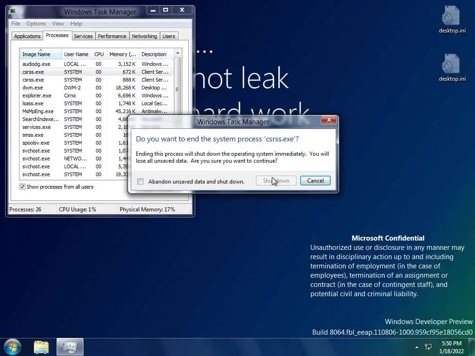Check Abandon unsaved data and shut down

click(x=140, y=181)
